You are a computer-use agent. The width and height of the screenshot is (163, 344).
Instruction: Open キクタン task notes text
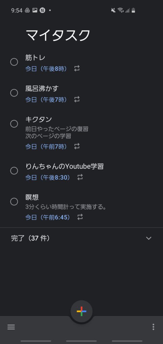57,132
